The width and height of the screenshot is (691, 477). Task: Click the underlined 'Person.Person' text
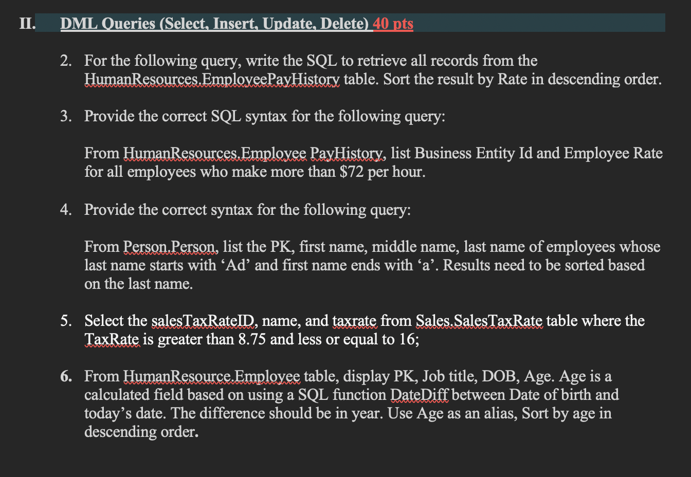[x=171, y=247]
